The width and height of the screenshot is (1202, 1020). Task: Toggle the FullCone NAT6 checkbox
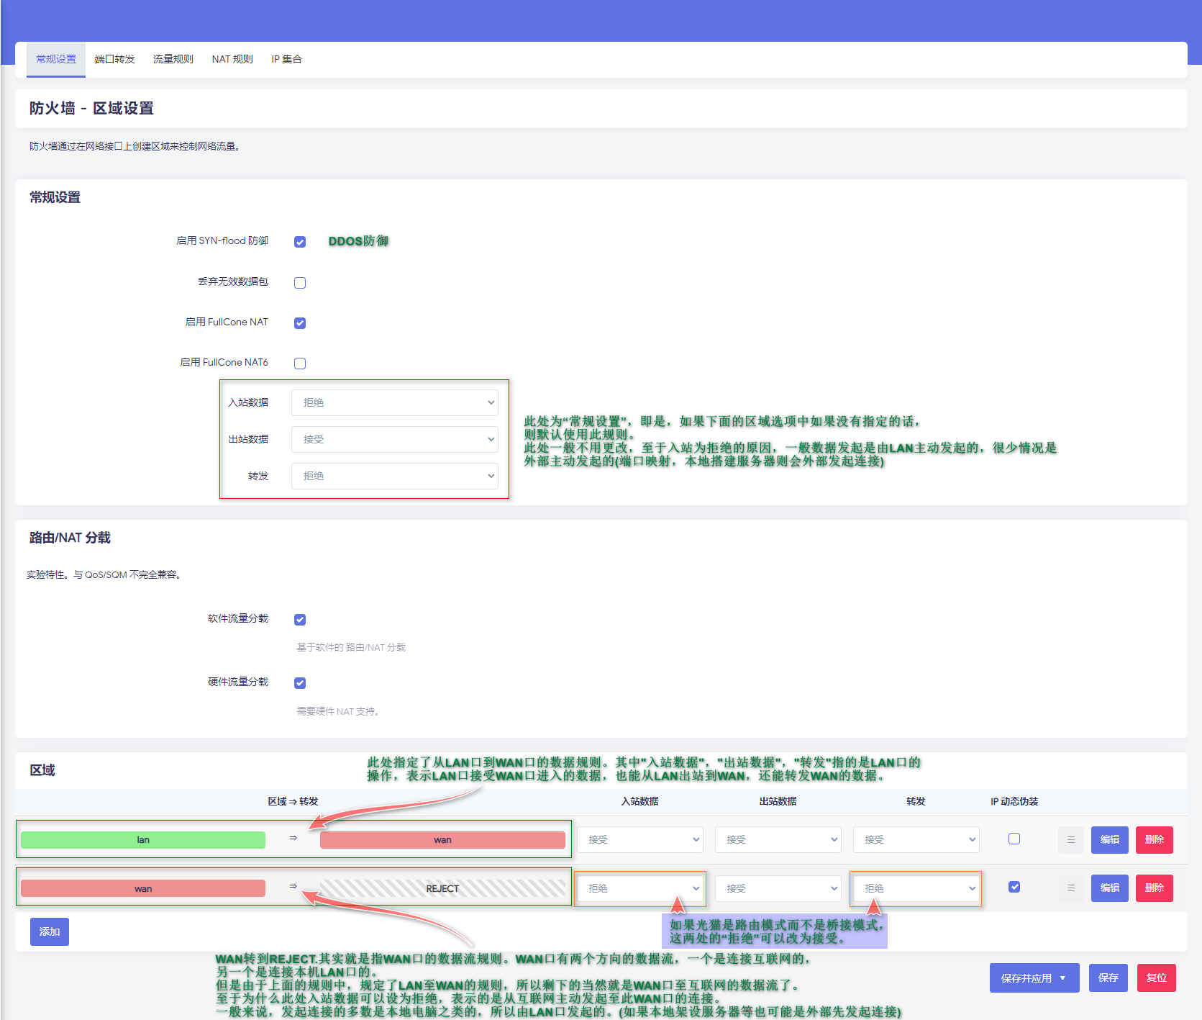300,364
